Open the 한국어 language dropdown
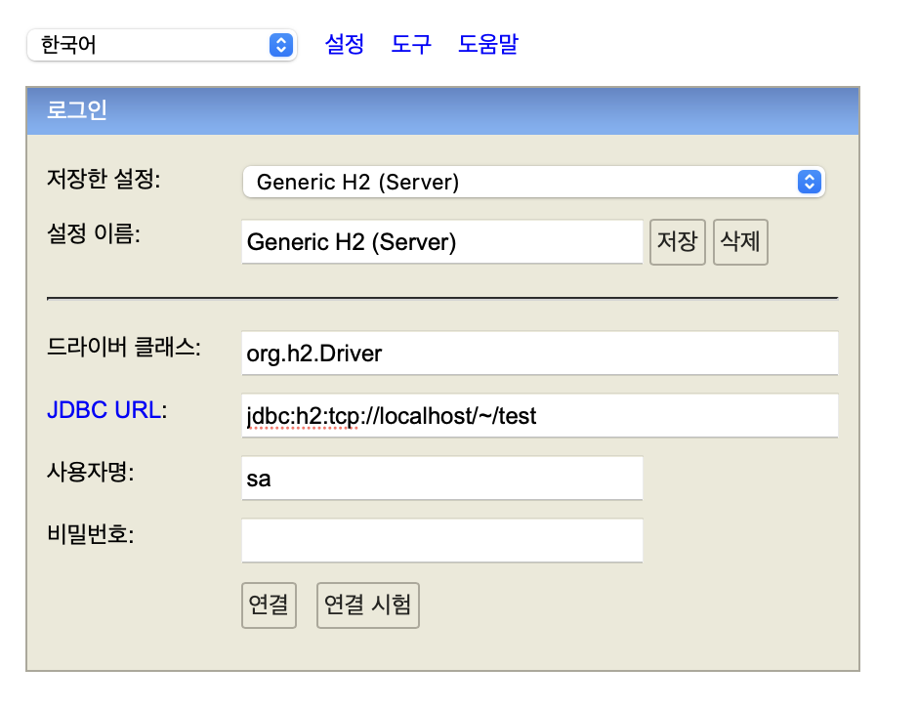 coord(161,45)
